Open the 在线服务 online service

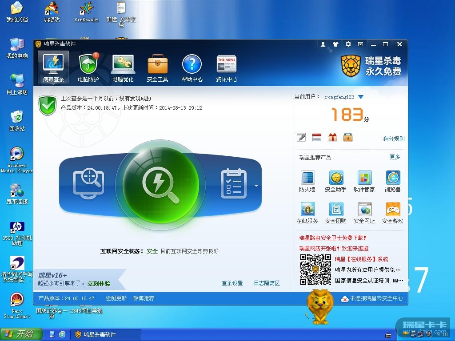(x=307, y=213)
